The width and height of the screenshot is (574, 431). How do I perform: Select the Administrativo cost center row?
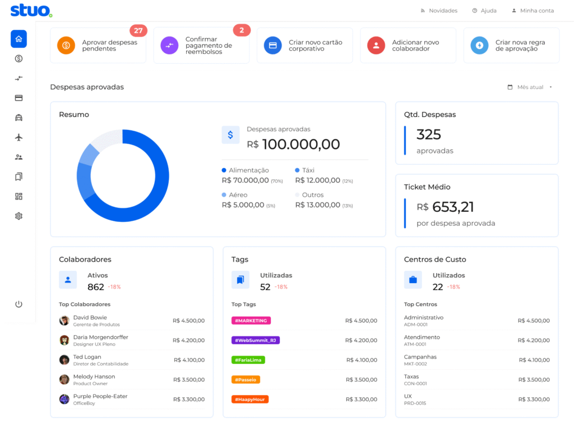(476, 321)
